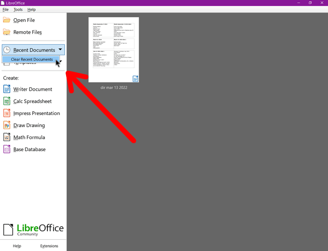The height and width of the screenshot is (251, 328).
Task: Click the Open File folder icon
Action: click(x=7, y=20)
